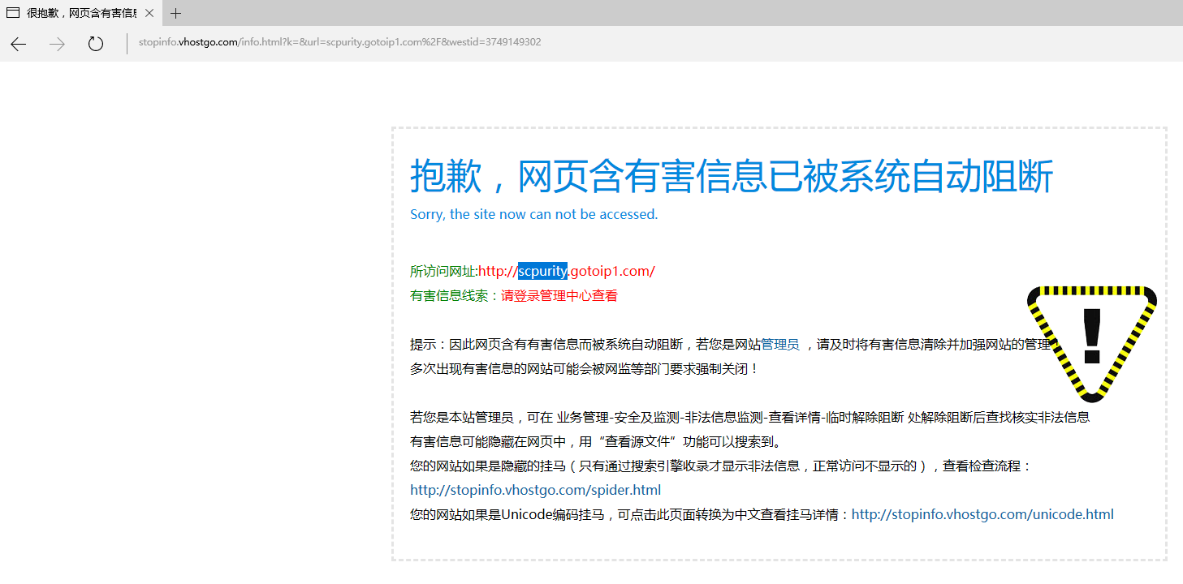
Task: Refresh the blocked page
Action: [96, 44]
